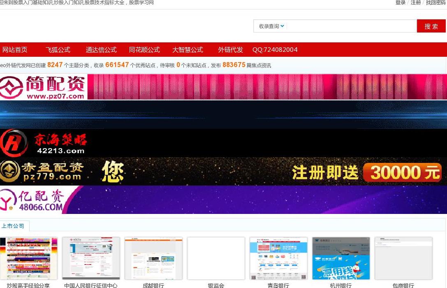The image size is (447, 288).
Task: Click the dark blue light-streak banner ad
Action: (x=224, y=114)
